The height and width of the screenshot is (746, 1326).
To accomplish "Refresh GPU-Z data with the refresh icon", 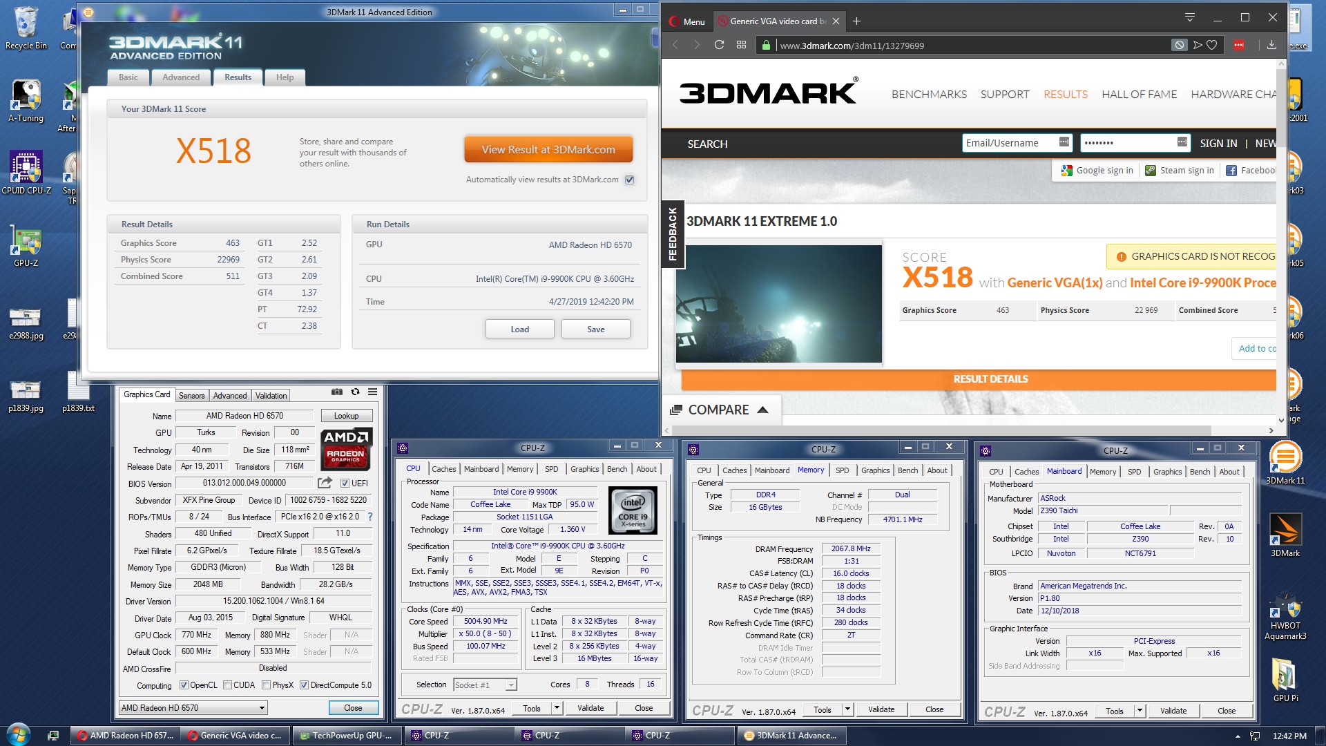I will pyautogui.click(x=355, y=392).
